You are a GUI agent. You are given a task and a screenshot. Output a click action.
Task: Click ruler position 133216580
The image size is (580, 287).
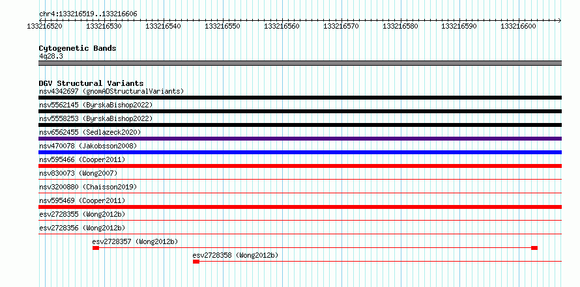click(400, 26)
